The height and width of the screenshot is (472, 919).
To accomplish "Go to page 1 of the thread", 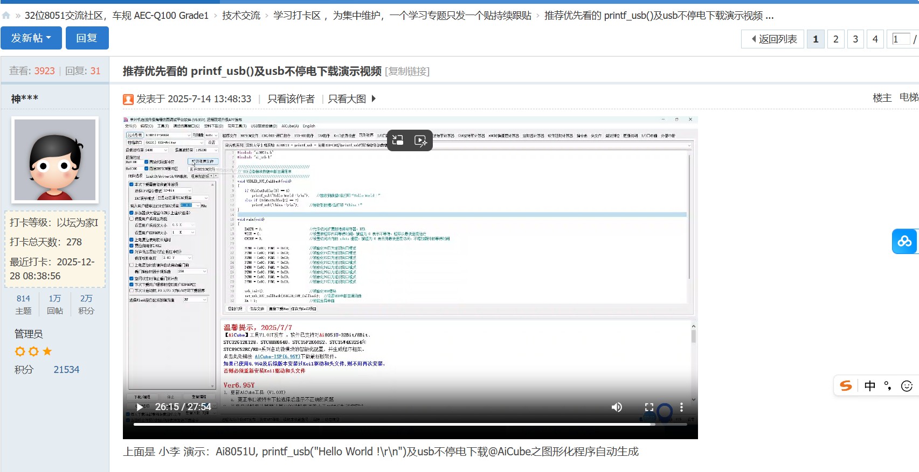I will coord(816,39).
